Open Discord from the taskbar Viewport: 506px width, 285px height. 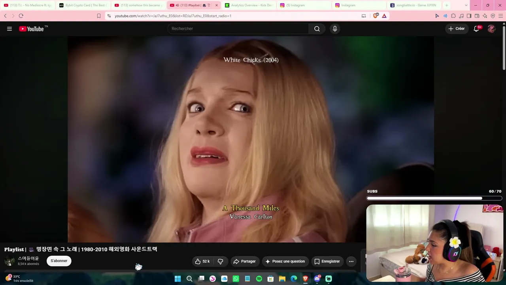point(317,279)
